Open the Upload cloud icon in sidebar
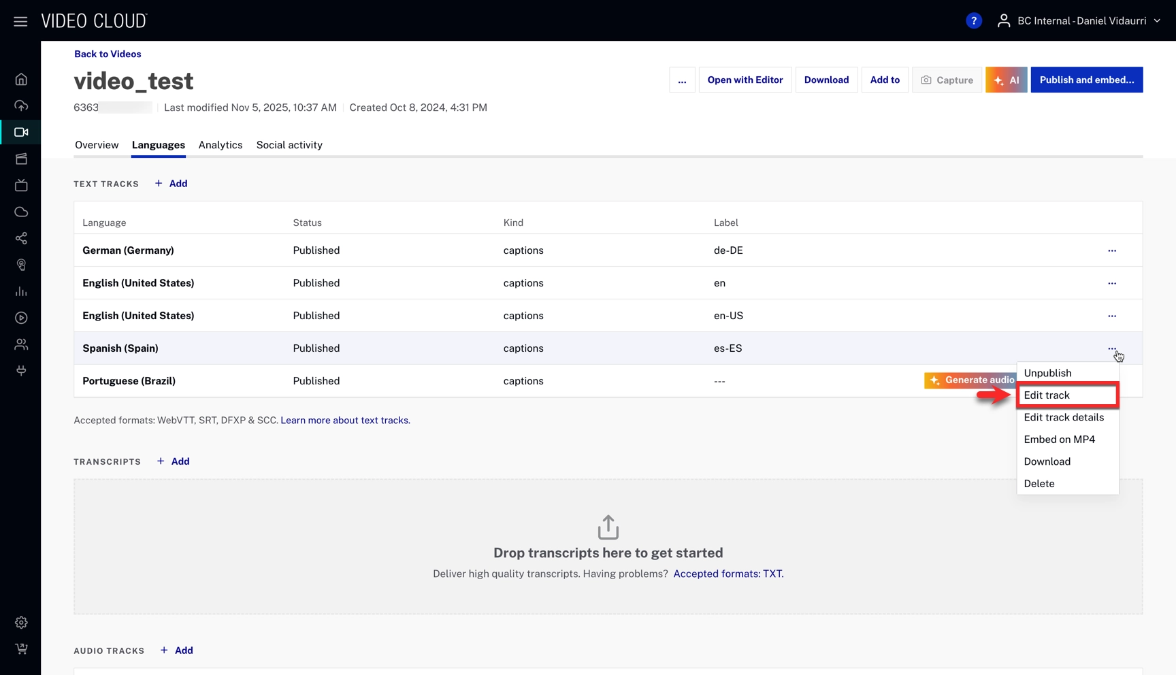 coord(21,105)
